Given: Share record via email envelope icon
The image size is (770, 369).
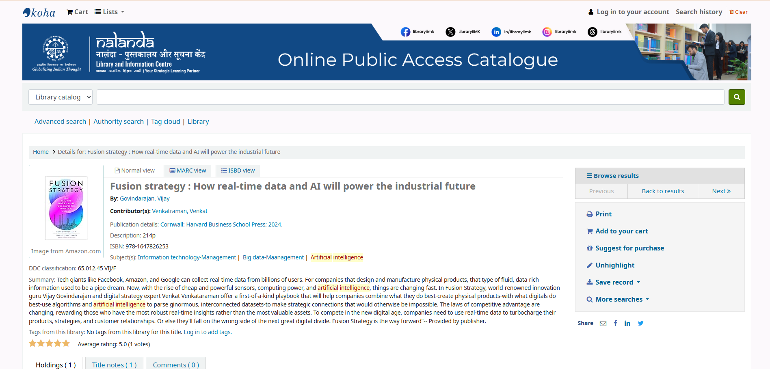Looking at the screenshot, I should (x=603, y=324).
